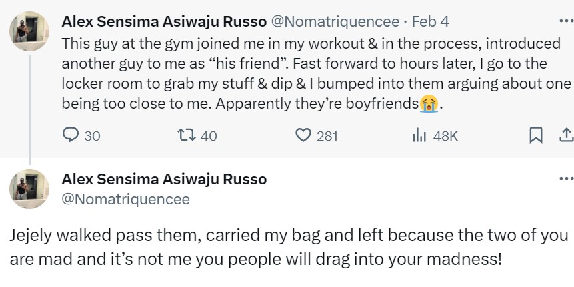Viewport: 574px width, 287px height.
Task: Bookmark the gym story tweet
Action: pos(535,135)
